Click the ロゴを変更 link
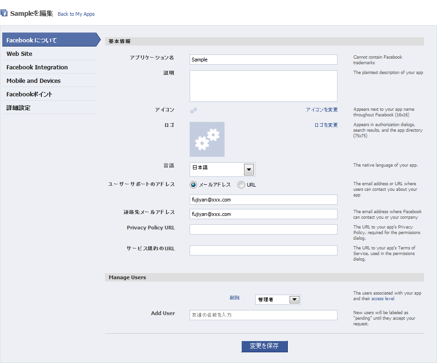437x363 pixels. pyautogui.click(x=326, y=125)
